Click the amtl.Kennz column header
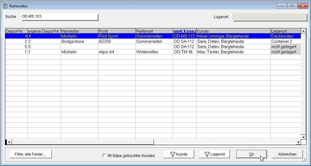The height and width of the screenshot is (166, 311). [185, 31]
